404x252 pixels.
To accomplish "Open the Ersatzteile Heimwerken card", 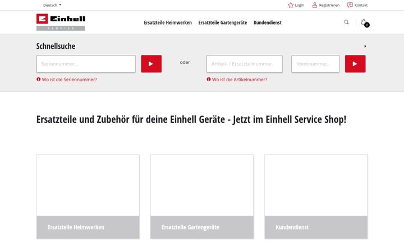I will 88,197.
